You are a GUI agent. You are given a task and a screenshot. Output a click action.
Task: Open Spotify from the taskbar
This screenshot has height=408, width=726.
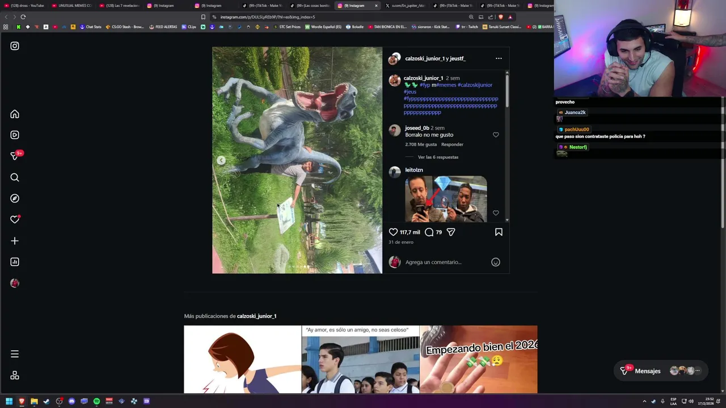point(96,401)
